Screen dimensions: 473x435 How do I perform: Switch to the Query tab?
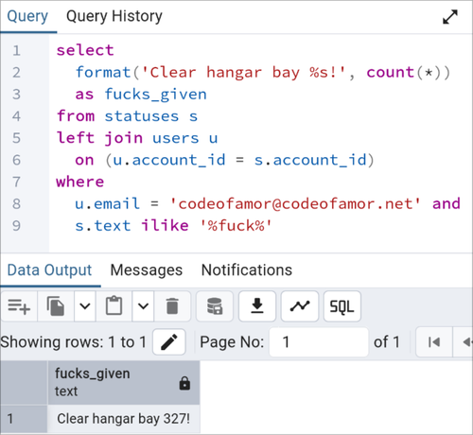[27, 16]
